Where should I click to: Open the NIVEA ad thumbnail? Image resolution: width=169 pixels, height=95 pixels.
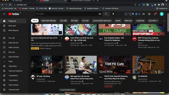pyautogui.click(x=47, y=30)
